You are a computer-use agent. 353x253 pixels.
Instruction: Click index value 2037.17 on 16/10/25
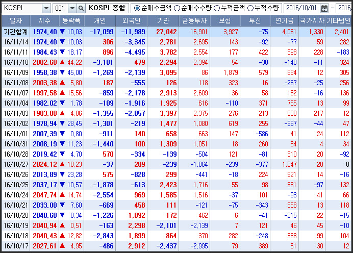45,185
